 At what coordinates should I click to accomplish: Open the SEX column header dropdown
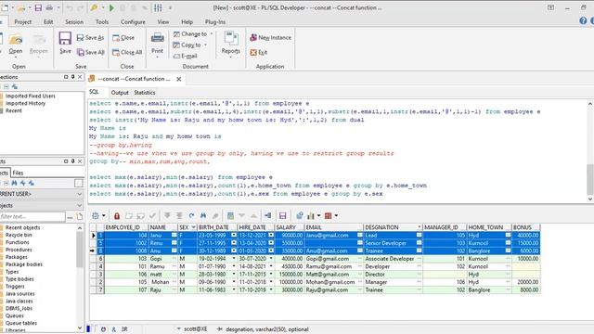(194, 227)
